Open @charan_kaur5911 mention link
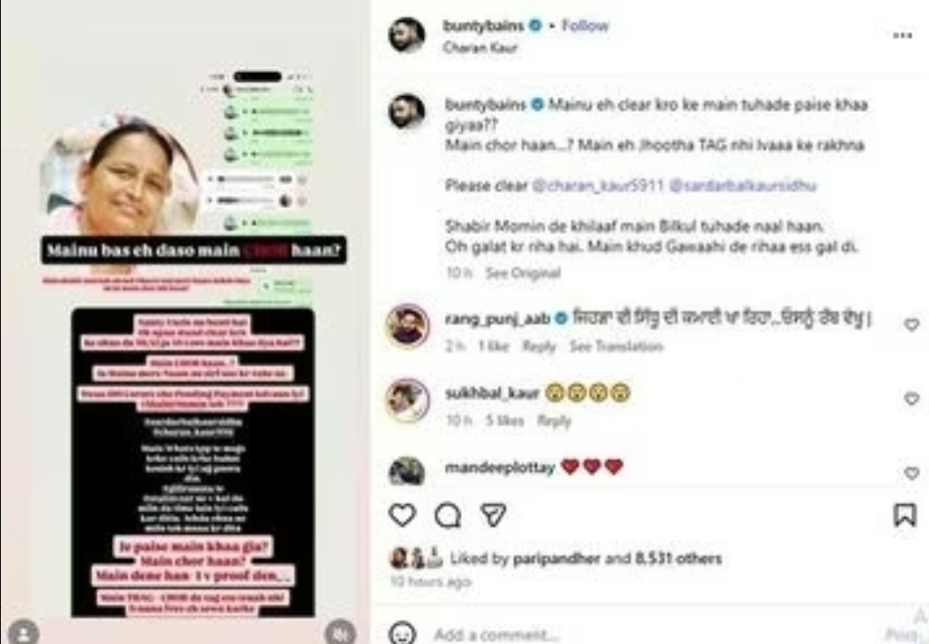Image resolution: width=929 pixels, height=644 pixels. click(x=597, y=186)
